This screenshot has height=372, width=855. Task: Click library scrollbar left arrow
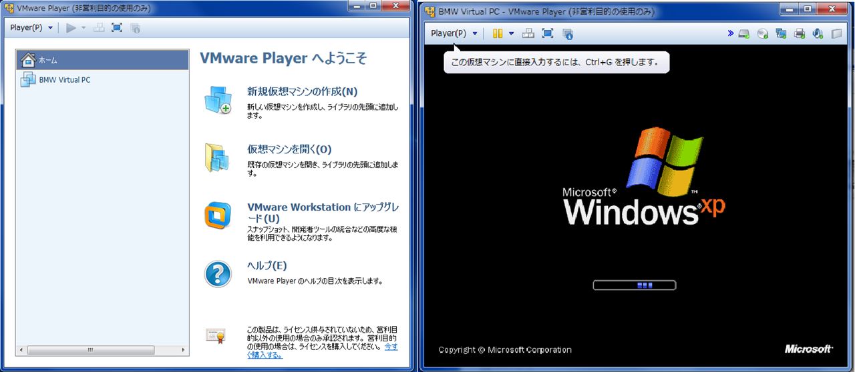tap(21, 350)
